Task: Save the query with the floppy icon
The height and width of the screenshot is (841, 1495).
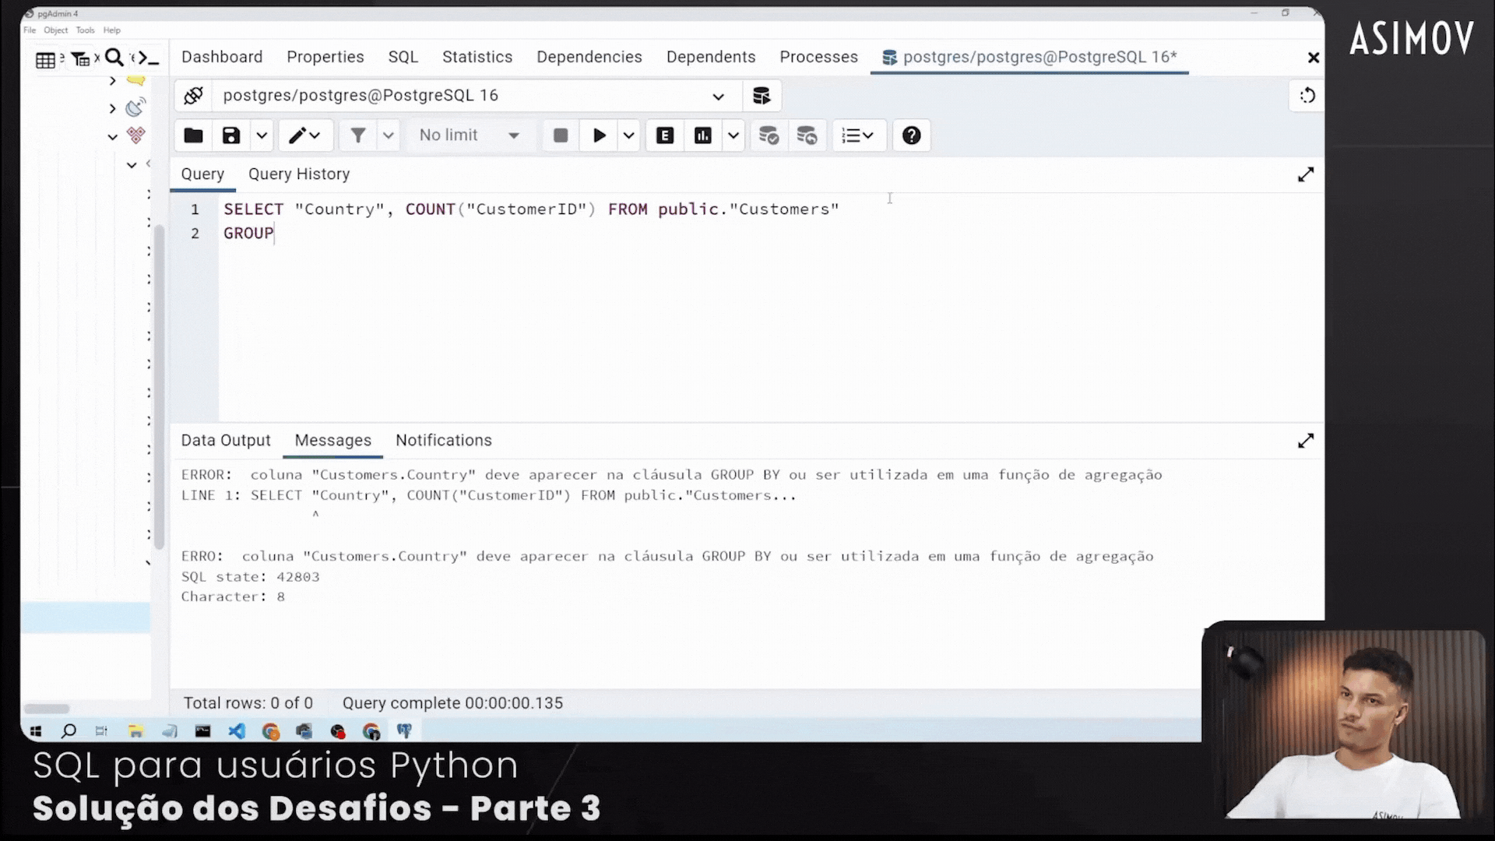Action: [x=231, y=135]
